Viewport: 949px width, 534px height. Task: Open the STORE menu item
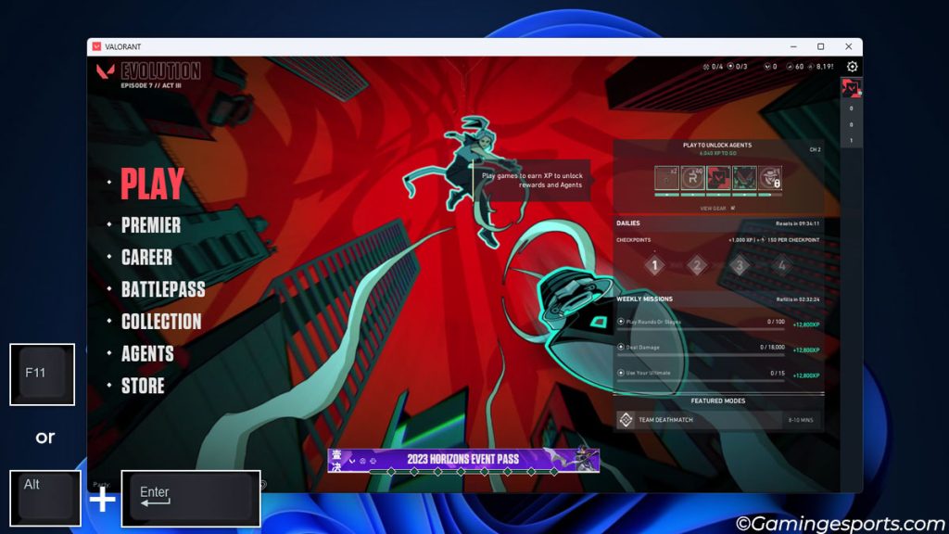coord(143,386)
